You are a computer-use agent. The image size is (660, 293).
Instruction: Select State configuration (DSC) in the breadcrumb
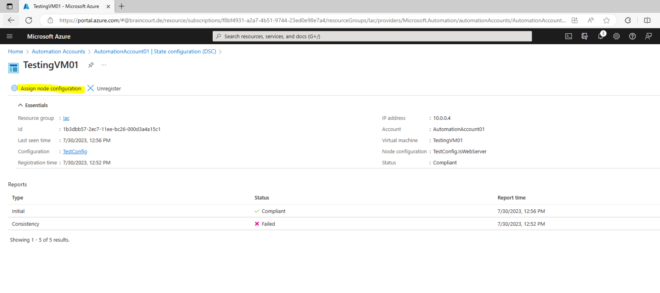pyautogui.click(x=185, y=51)
